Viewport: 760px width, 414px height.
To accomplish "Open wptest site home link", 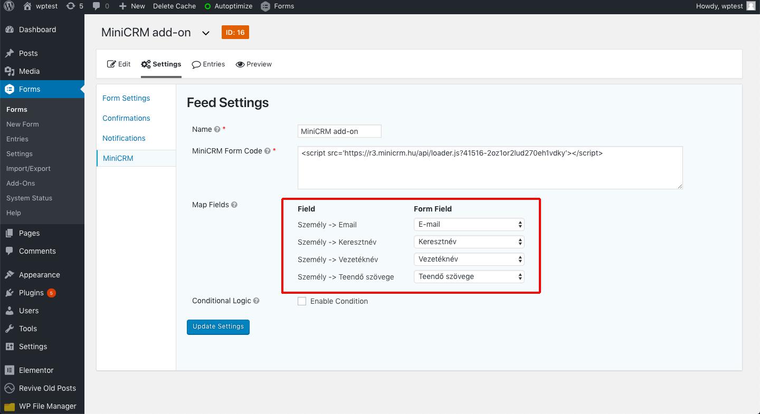I will pos(41,6).
